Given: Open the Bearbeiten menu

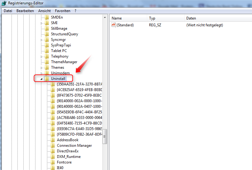Looking at the screenshot, I should click(25, 11).
